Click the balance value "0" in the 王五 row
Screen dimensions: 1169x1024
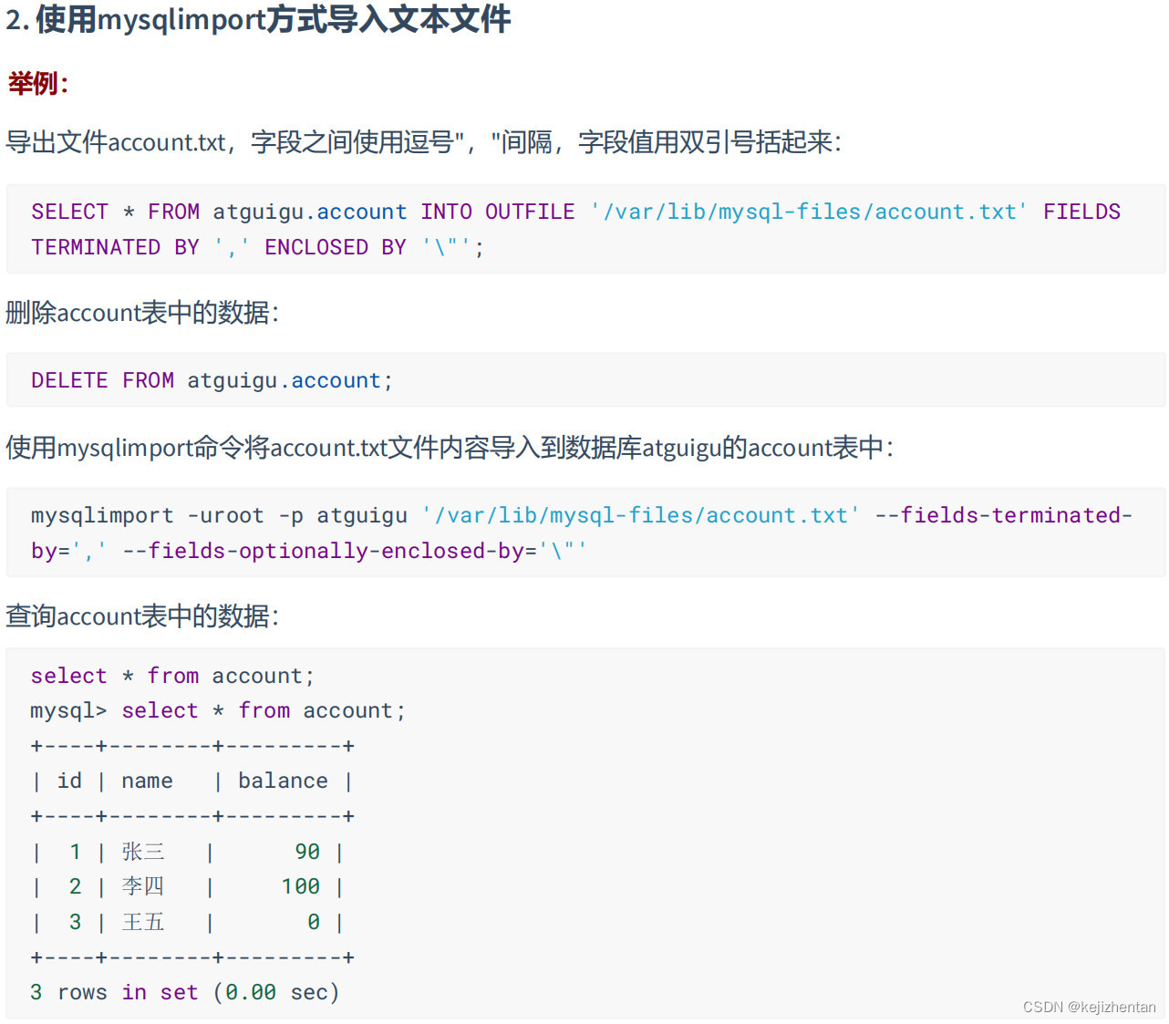click(314, 922)
